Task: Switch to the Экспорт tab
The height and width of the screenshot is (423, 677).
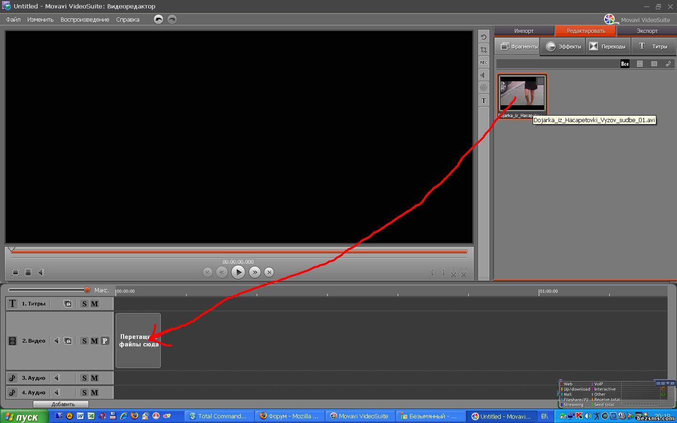Action: (x=647, y=31)
